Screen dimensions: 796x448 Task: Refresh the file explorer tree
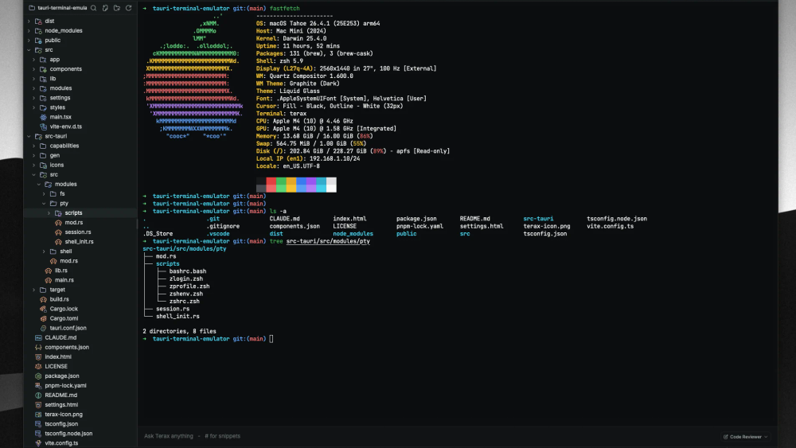(128, 8)
